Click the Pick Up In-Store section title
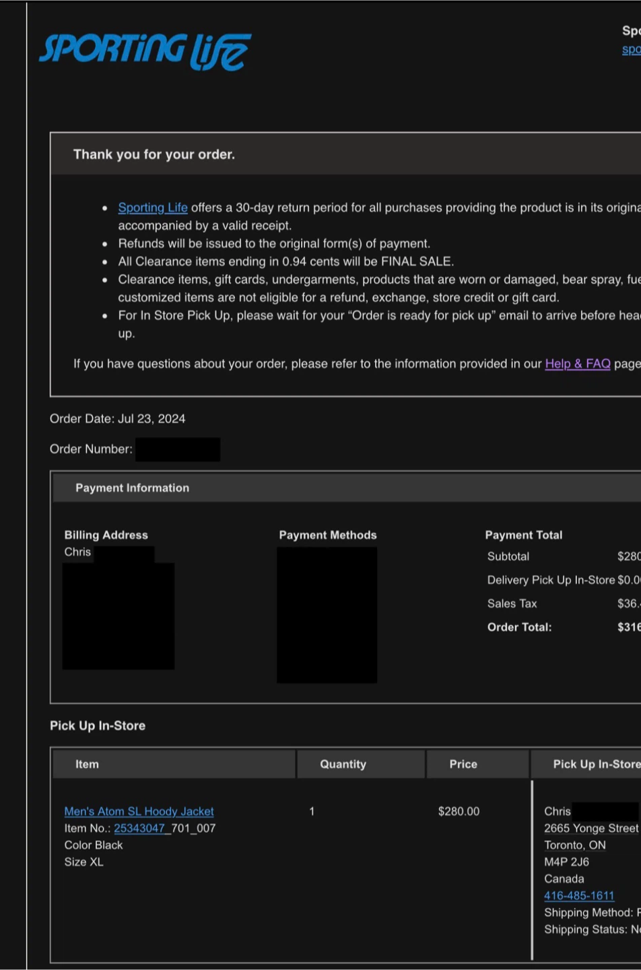This screenshot has height=970, width=641. [98, 725]
